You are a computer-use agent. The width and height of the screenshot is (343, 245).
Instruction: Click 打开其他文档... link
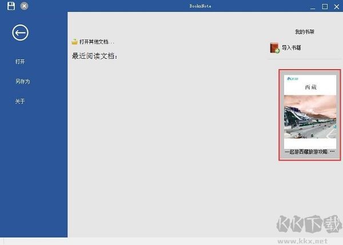[x=97, y=42]
